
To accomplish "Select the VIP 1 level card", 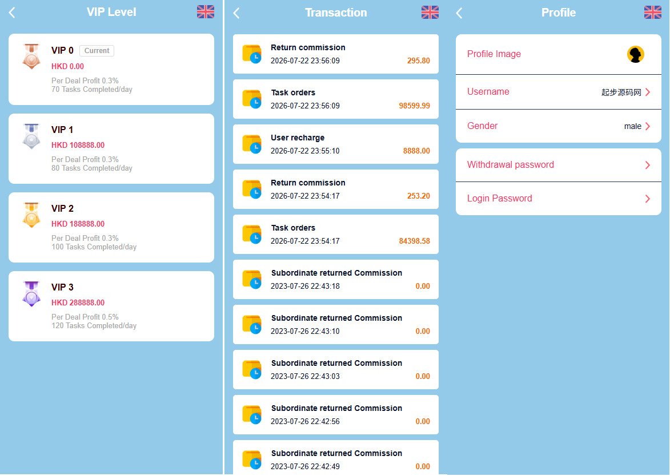I will (111, 148).
